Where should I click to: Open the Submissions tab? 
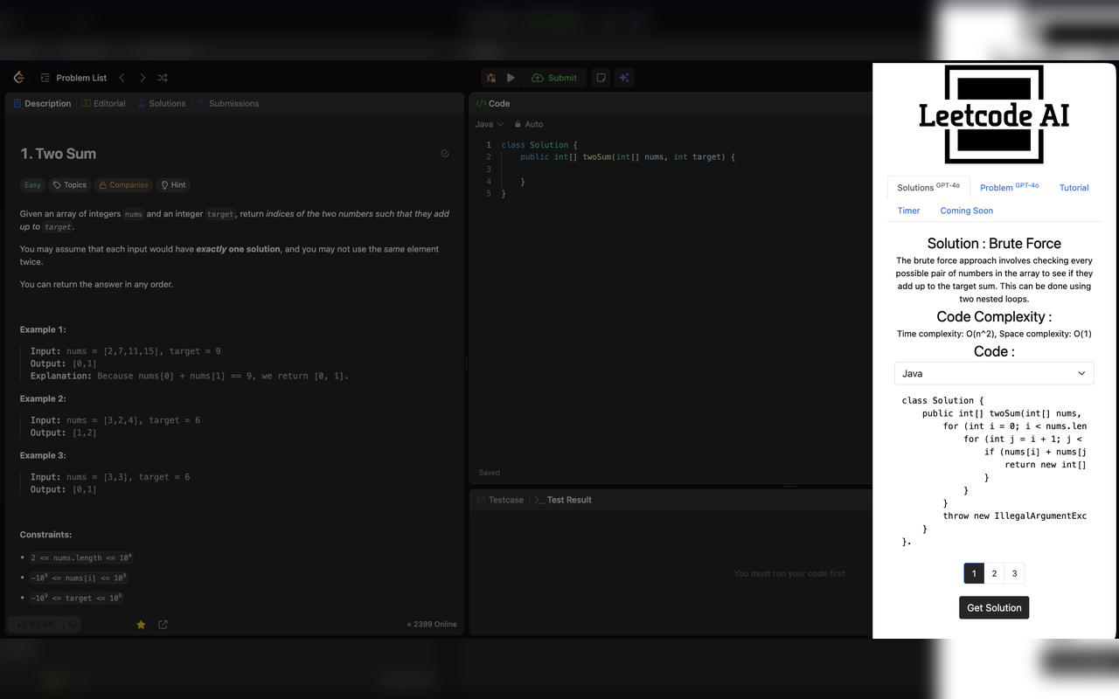[228, 103]
